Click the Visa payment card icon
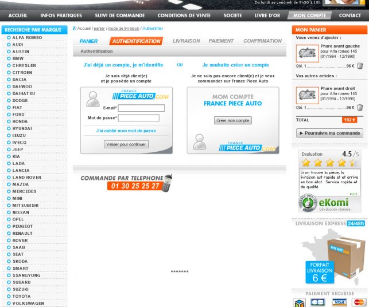The height and width of the screenshot is (307, 369). tap(339, 302)
